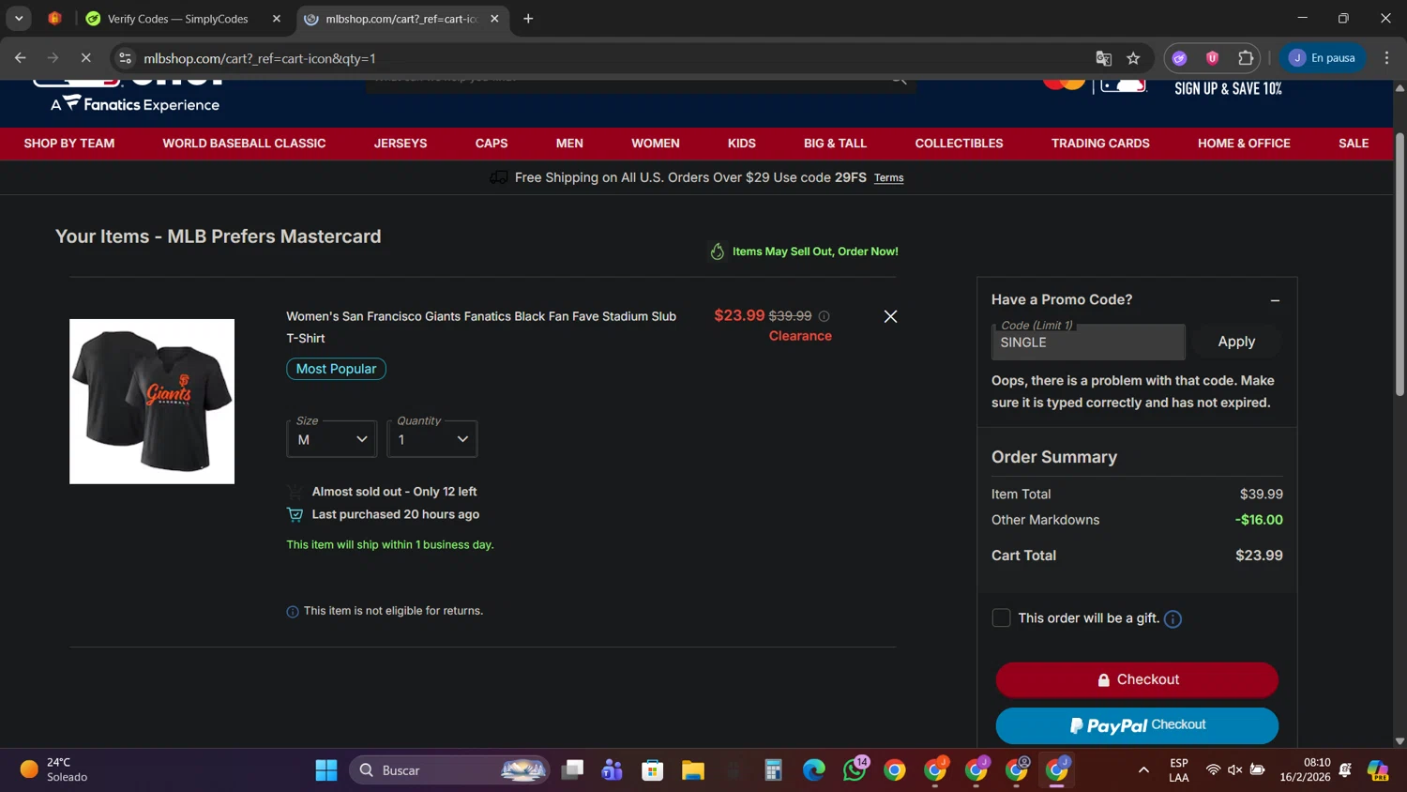Open File Explorer from the taskbar

(693, 770)
